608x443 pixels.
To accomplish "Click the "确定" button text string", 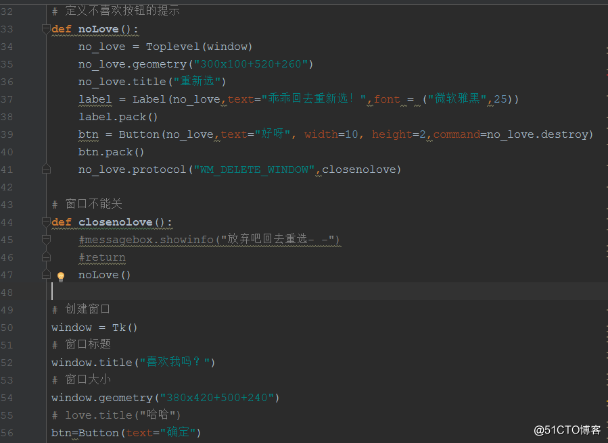I will (178, 433).
